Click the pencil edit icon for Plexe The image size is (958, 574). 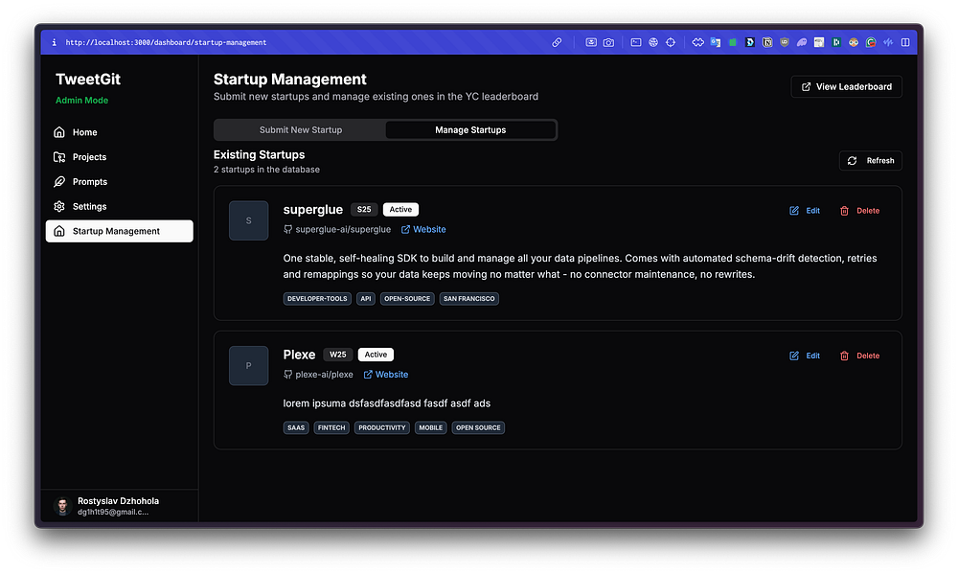coord(793,356)
